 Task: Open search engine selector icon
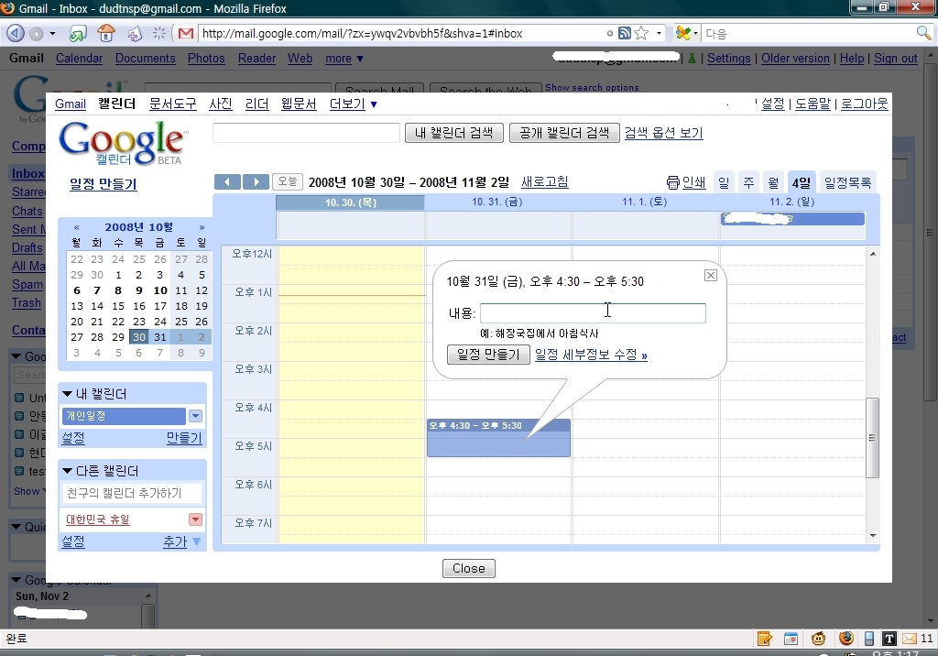(686, 34)
